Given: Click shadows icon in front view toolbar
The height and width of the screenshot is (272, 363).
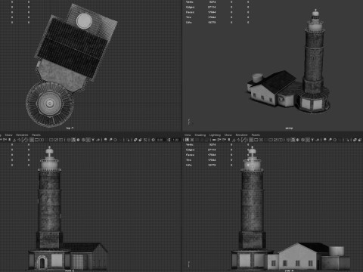Looking at the screenshot, I should click(98, 140).
